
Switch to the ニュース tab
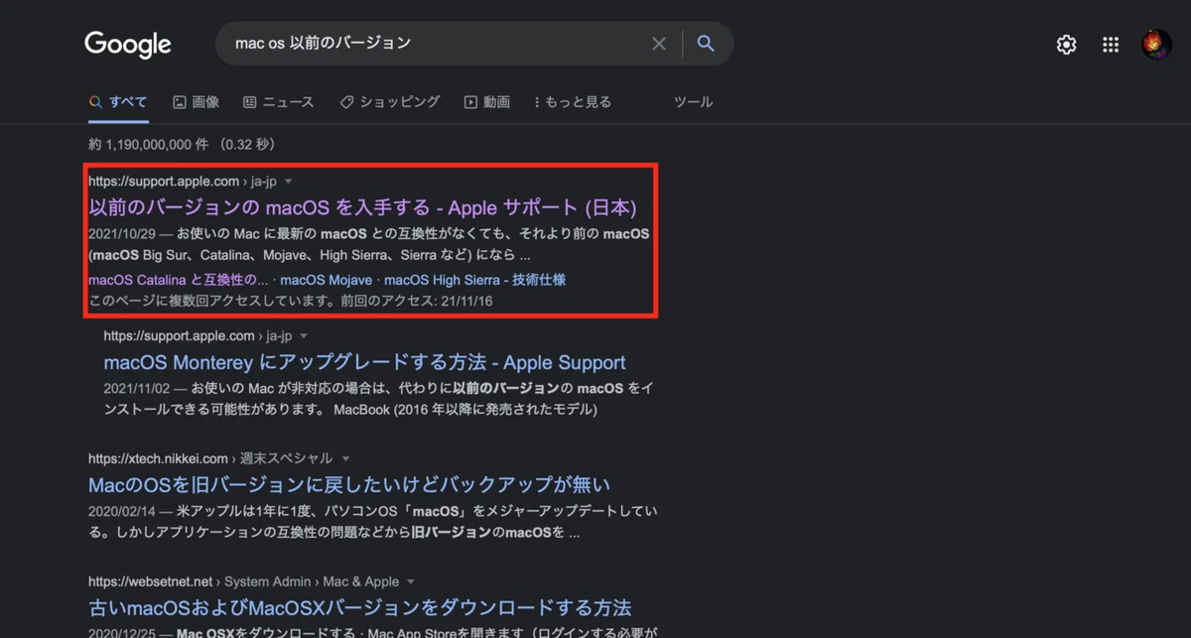[279, 102]
